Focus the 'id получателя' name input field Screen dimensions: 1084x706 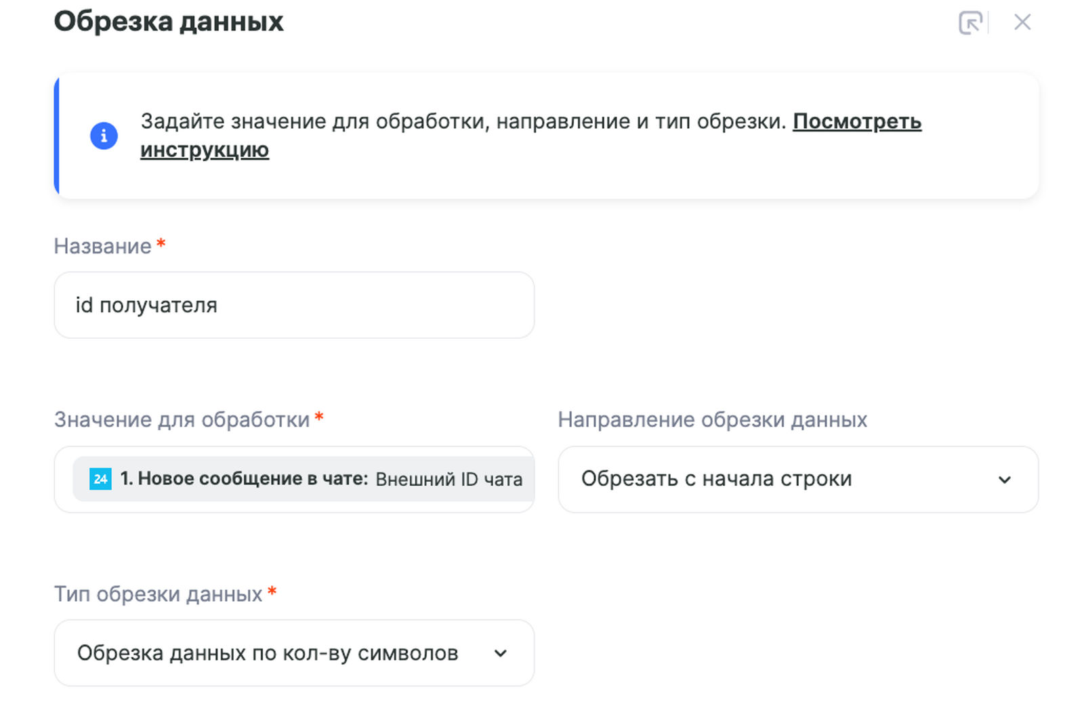pos(294,306)
